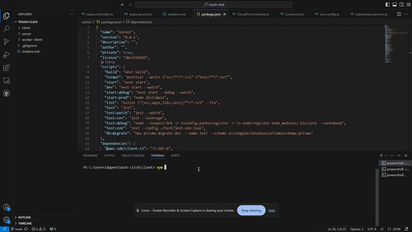This screenshot has width=412, height=232.
Task: Click the split editor right icon
Action: 399,14
